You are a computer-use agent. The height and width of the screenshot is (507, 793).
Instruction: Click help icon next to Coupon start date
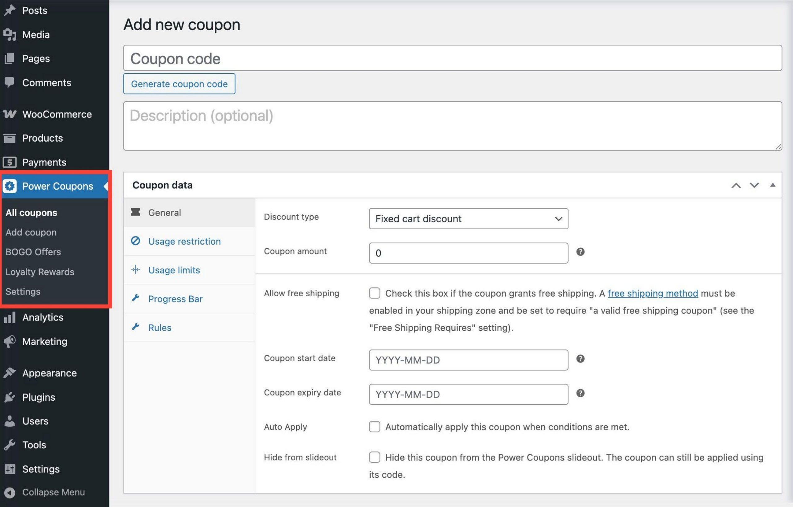[580, 359]
